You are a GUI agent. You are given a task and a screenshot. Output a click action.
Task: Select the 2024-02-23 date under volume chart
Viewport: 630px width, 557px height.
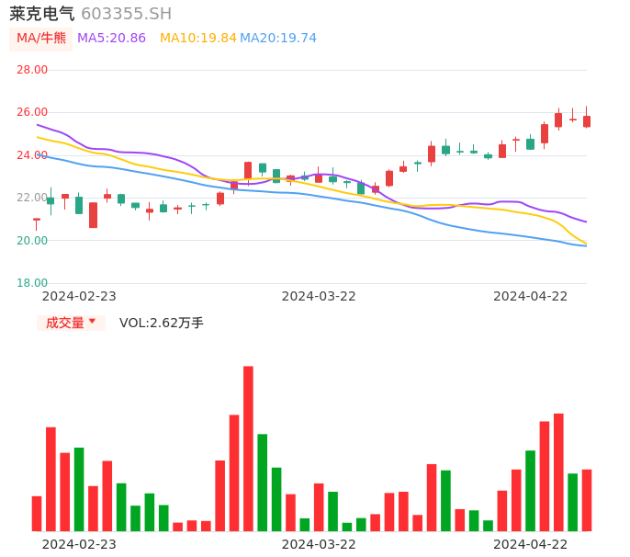click(x=79, y=544)
